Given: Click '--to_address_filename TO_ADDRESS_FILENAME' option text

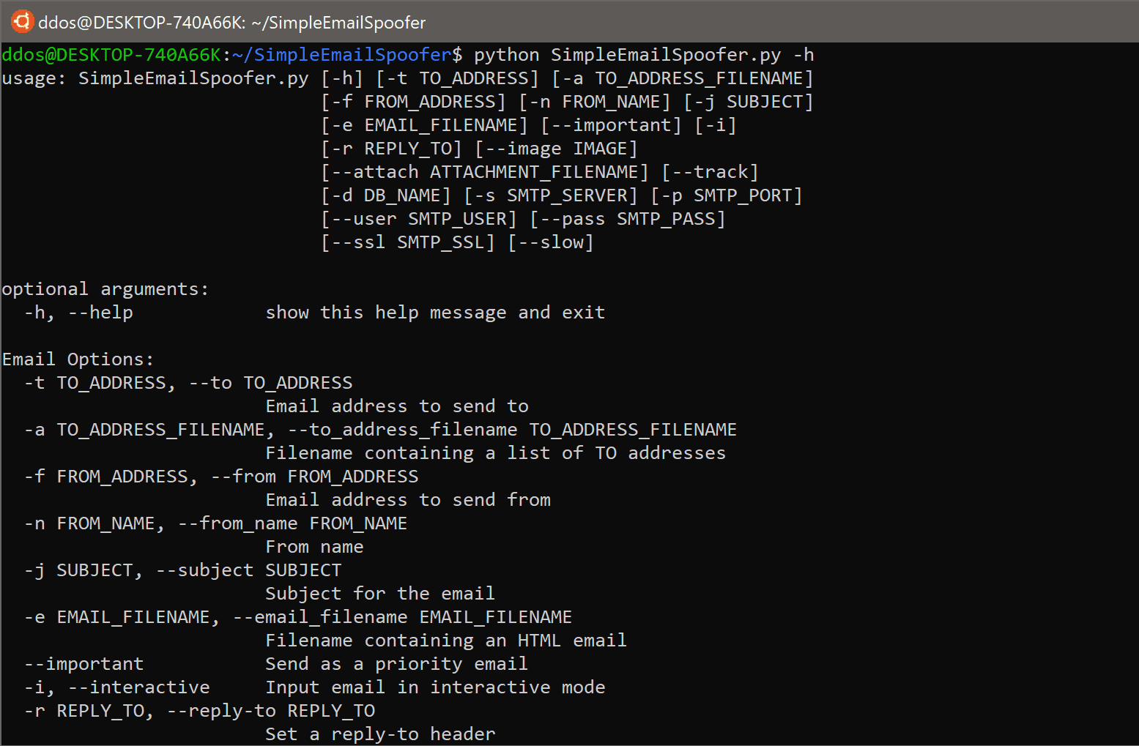Looking at the screenshot, I should click(x=512, y=430).
